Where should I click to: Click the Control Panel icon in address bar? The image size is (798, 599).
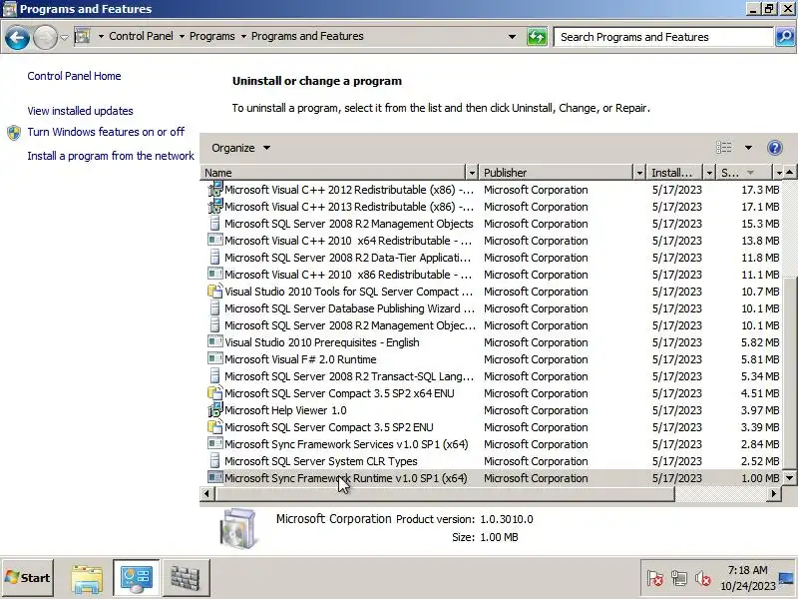(82, 37)
